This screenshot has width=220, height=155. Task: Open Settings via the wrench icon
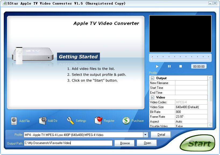(x=70, y=121)
